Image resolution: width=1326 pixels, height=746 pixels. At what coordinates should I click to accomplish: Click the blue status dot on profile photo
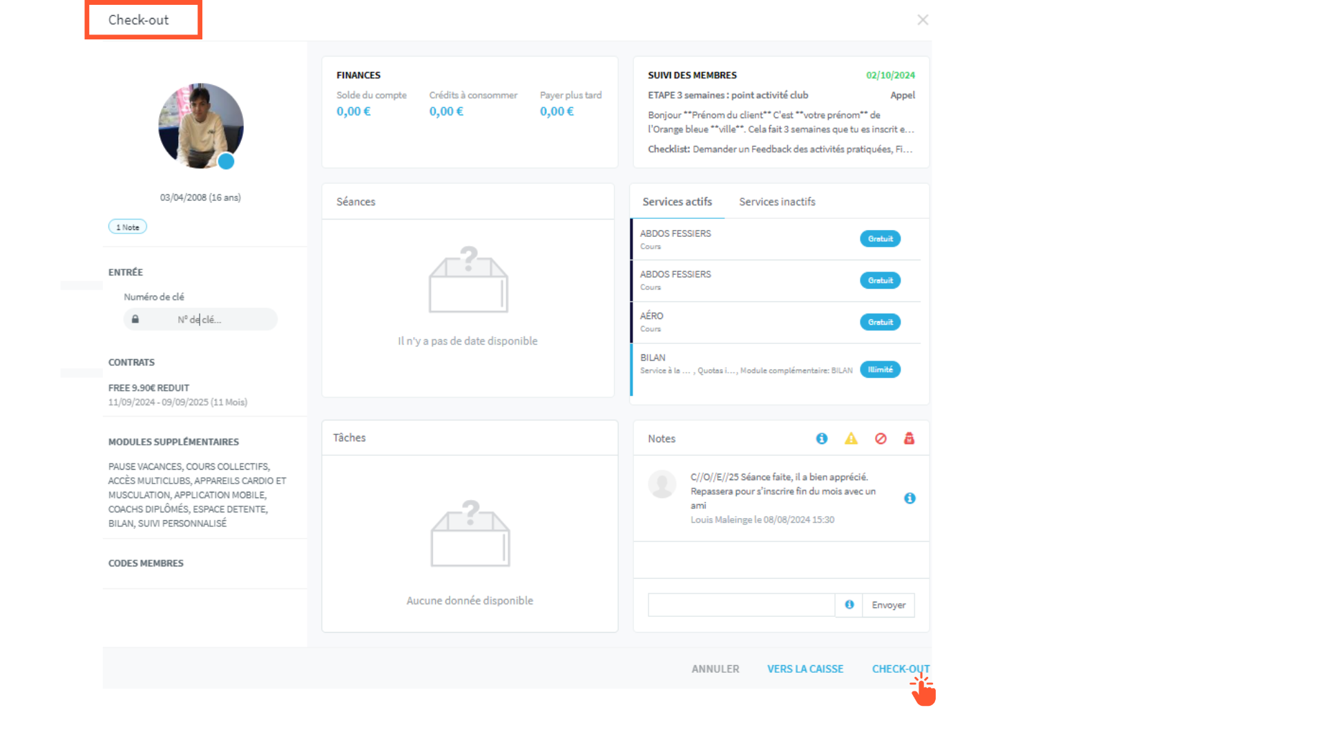[x=226, y=162]
